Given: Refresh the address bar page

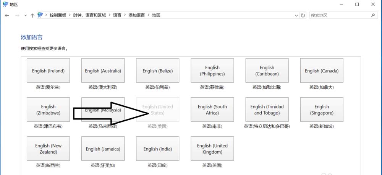Looking at the screenshot, I should click(x=303, y=15).
